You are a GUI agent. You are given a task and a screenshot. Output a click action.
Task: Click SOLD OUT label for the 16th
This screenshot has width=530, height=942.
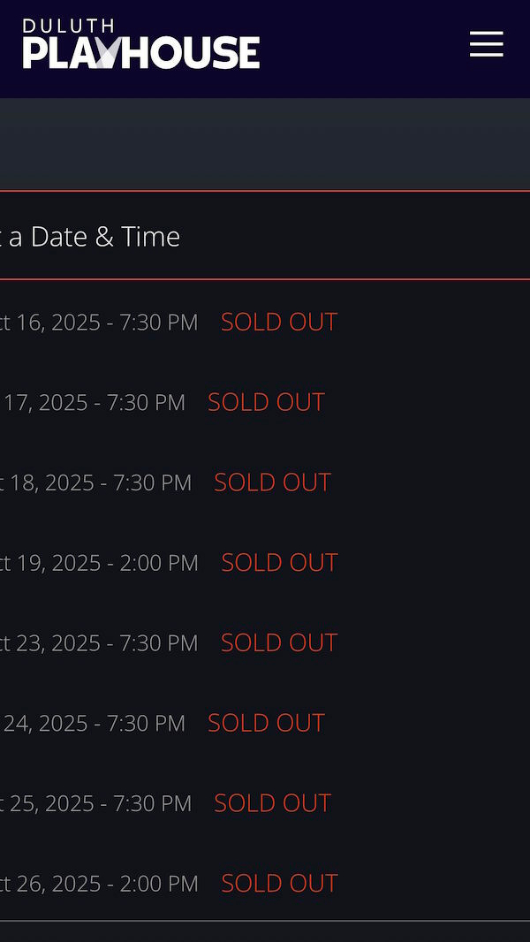pyautogui.click(x=279, y=323)
